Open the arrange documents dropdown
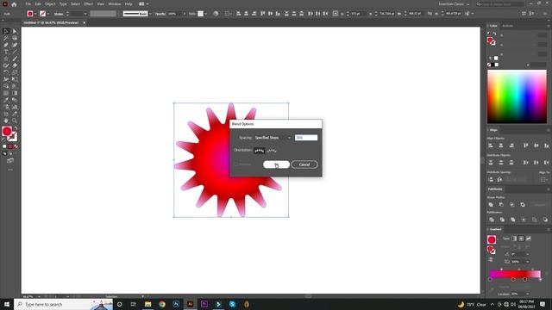Image resolution: width=552 pixels, height=310 pixels. pyautogui.click(x=143, y=4)
